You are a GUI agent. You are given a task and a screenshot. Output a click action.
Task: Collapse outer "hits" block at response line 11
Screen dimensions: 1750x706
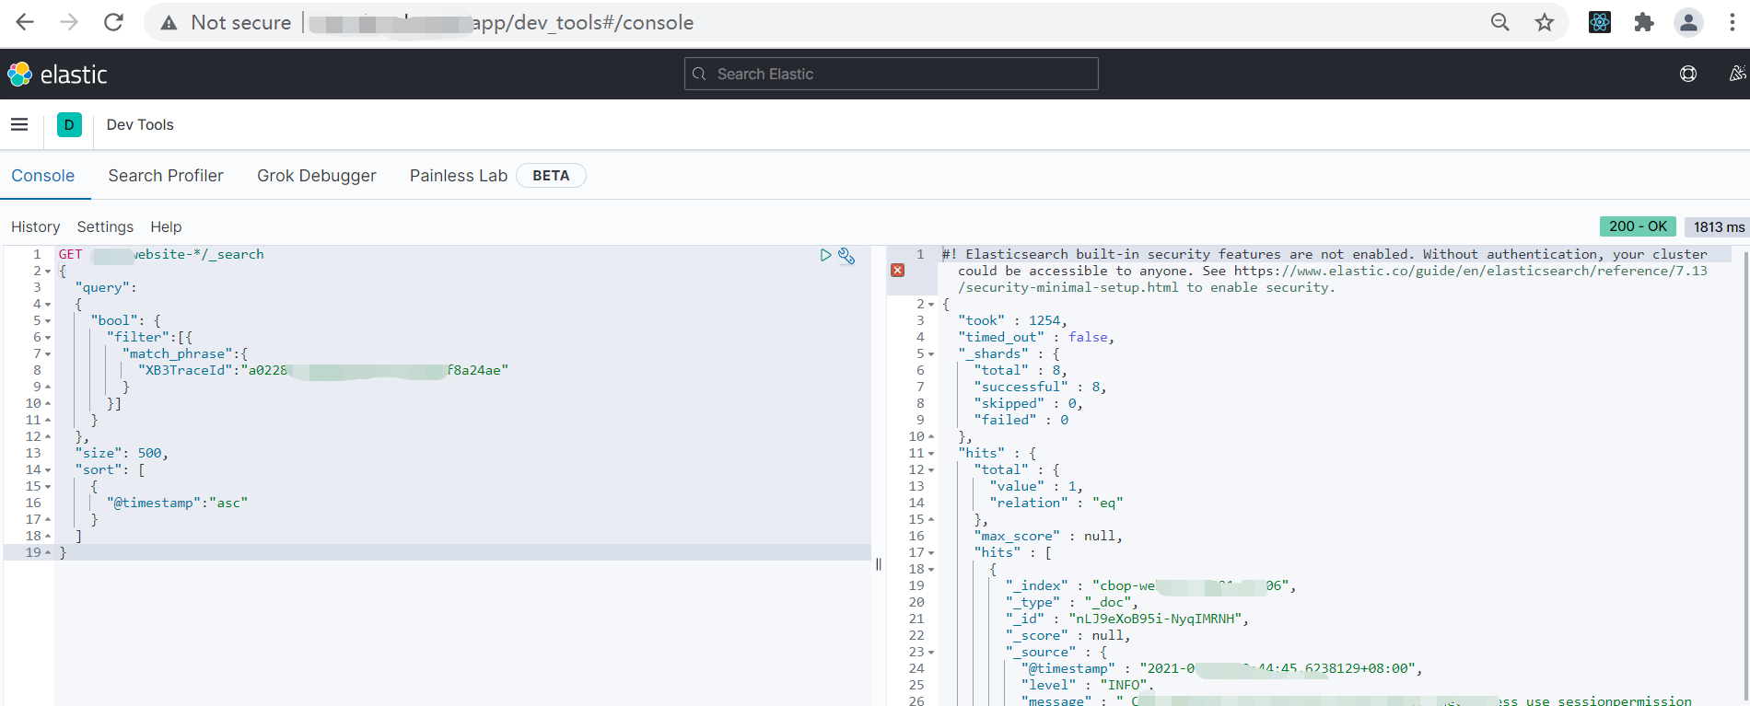click(x=931, y=454)
